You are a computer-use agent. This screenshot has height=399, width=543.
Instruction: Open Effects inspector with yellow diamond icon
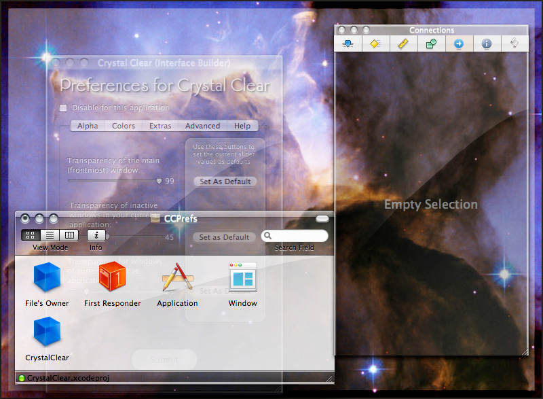(x=376, y=44)
